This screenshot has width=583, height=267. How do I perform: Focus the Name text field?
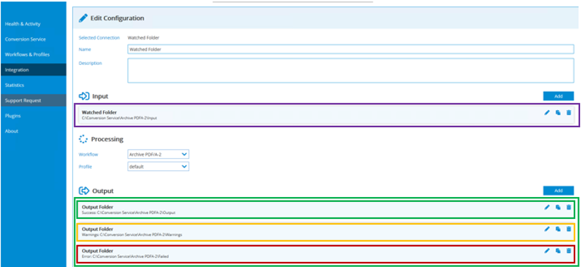351,49
